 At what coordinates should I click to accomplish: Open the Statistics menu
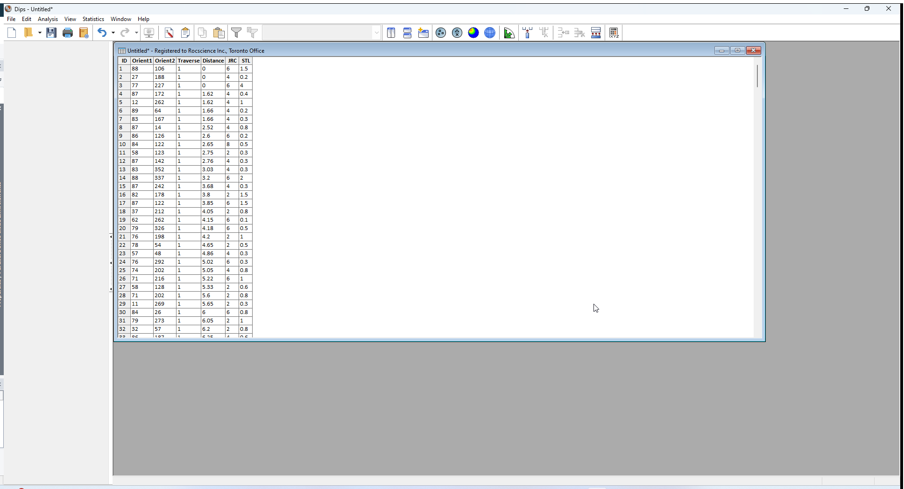(93, 19)
